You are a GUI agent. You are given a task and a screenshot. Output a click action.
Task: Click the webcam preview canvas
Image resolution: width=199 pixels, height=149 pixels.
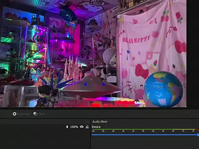pos(93,53)
